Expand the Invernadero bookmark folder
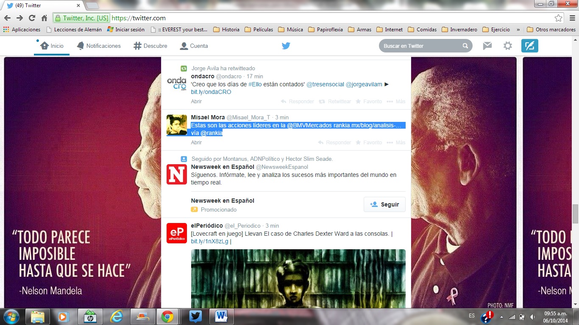The width and height of the screenshot is (579, 325). click(x=459, y=30)
